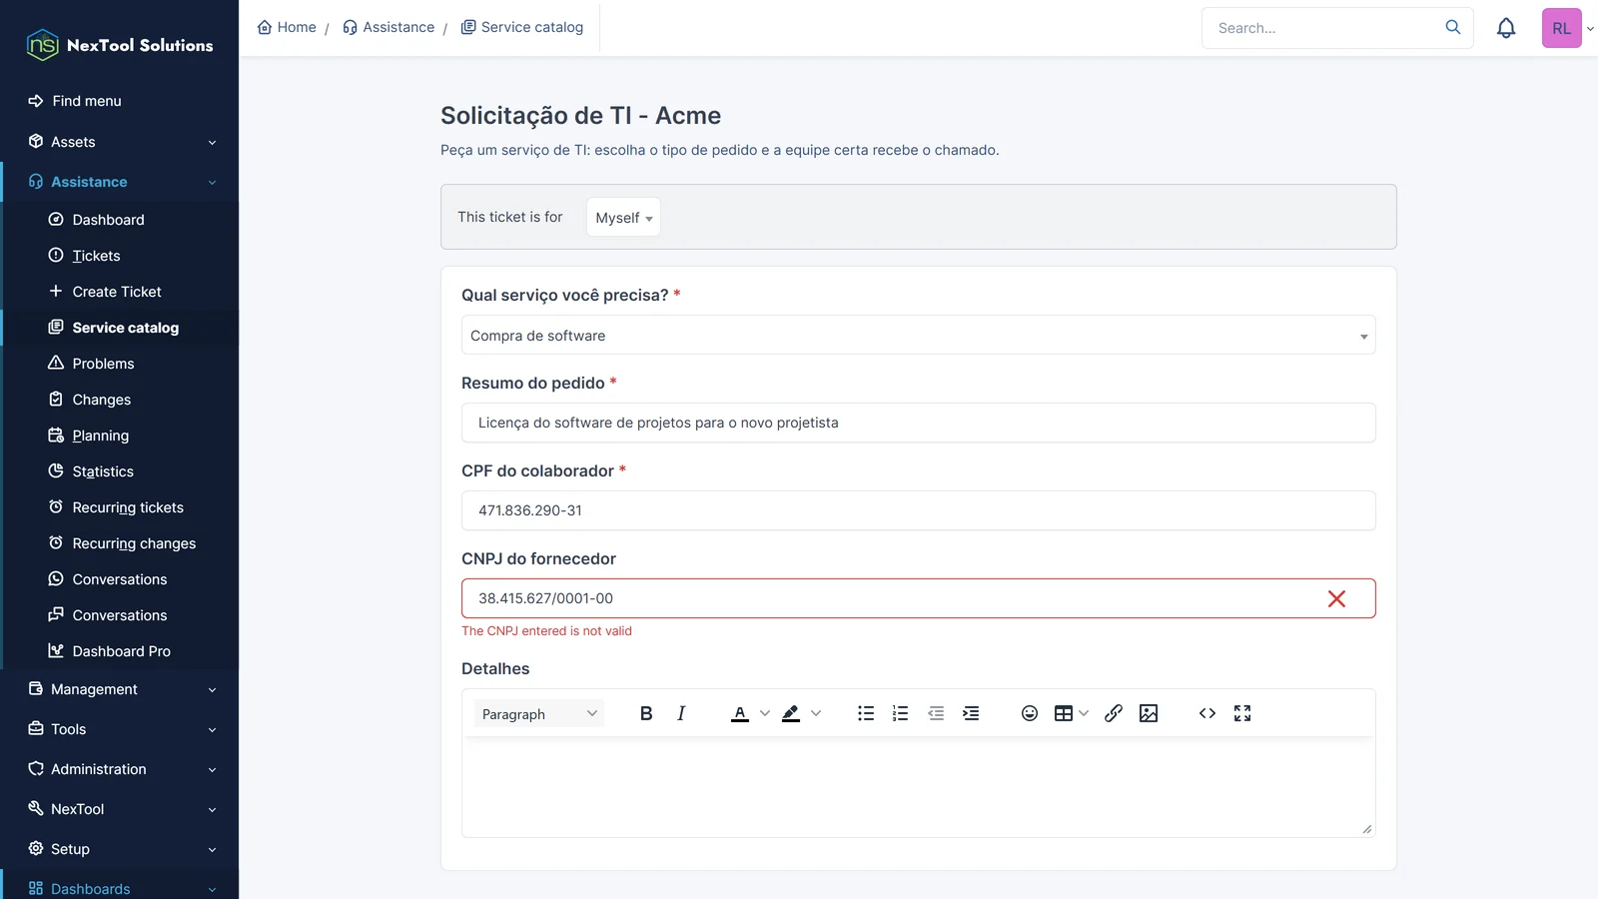Insert a bulleted list in editor
Screen dimensions: 1598x899
tap(866, 713)
